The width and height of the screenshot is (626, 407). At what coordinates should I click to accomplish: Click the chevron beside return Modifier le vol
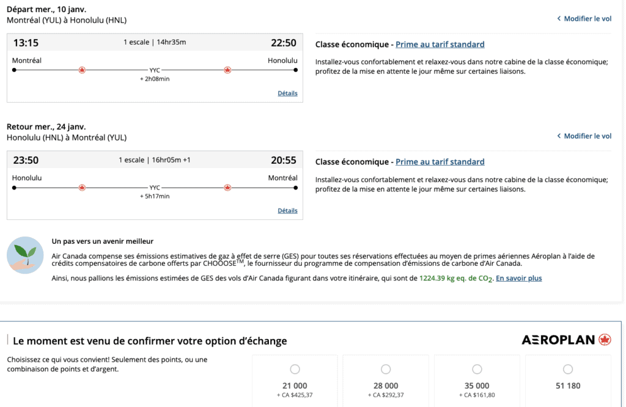tap(559, 136)
